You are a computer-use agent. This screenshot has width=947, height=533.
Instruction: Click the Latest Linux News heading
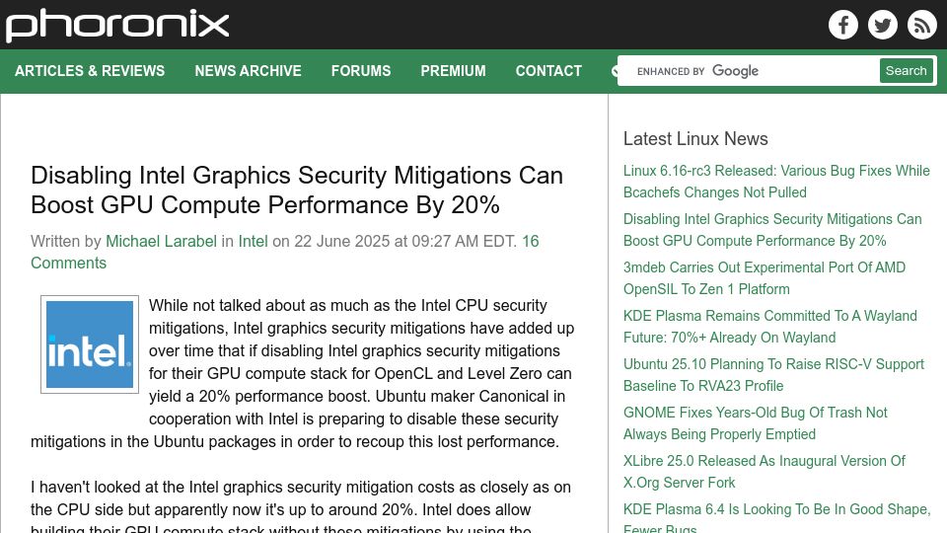pos(695,138)
